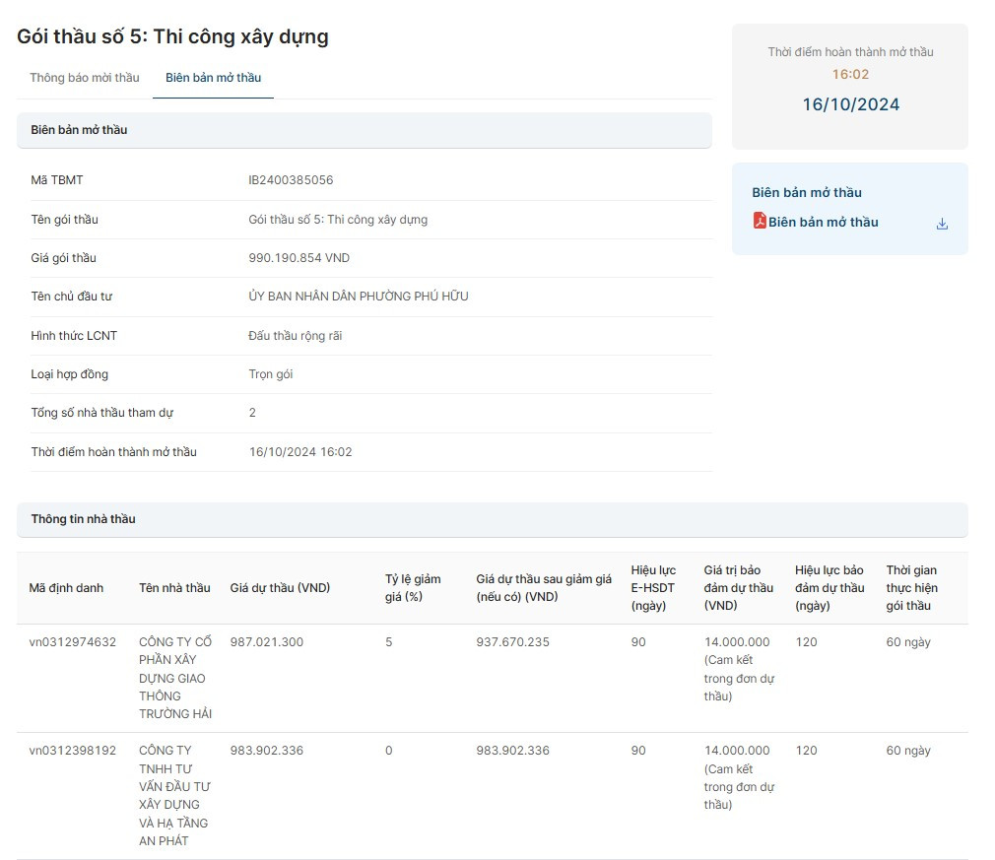The image size is (995, 860).
Task: Click the Mã định danh column header
Action: point(66,588)
